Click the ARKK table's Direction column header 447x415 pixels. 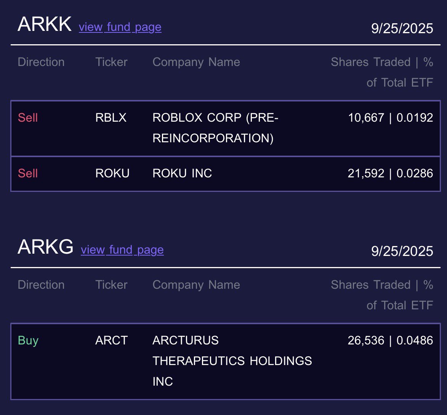(x=41, y=62)
